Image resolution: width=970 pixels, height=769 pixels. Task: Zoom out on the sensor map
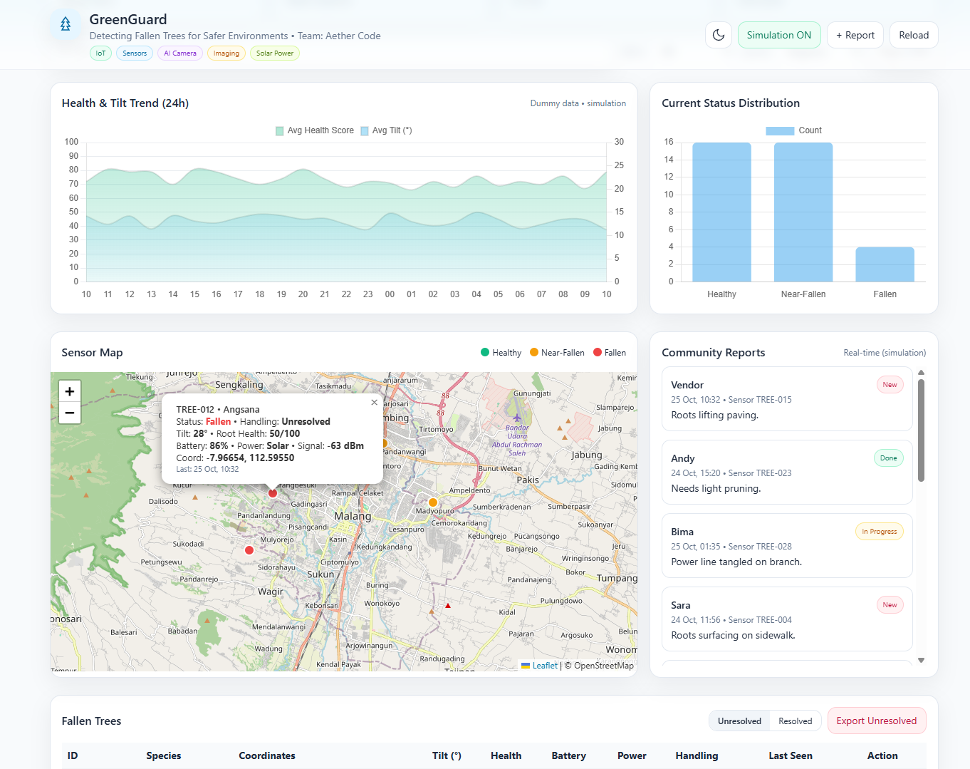tap(70, 413)
